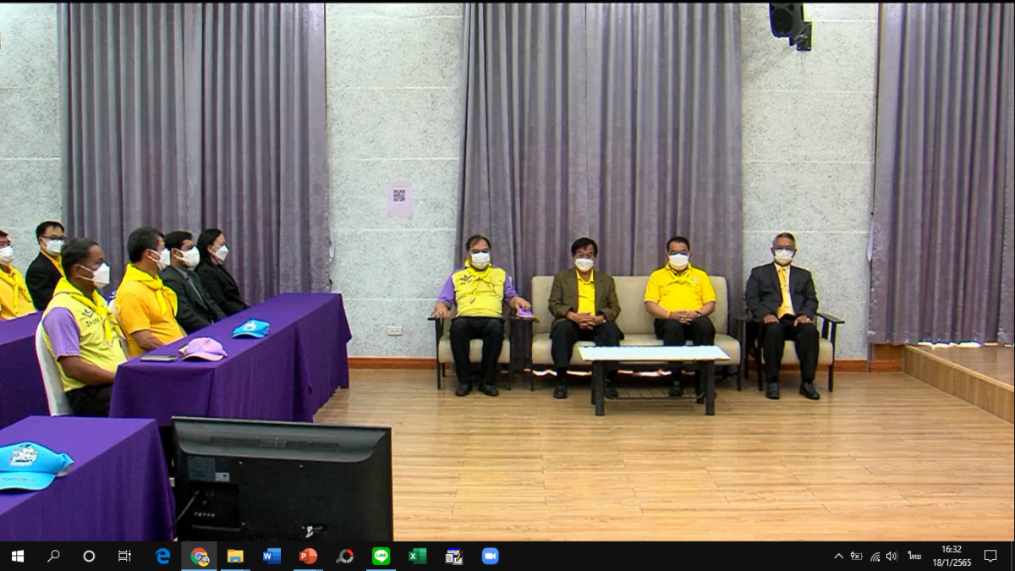This screenshot has width=1015, height=571.
Task: Open the volume speaker tray icon
Action: tap(892, 556)
